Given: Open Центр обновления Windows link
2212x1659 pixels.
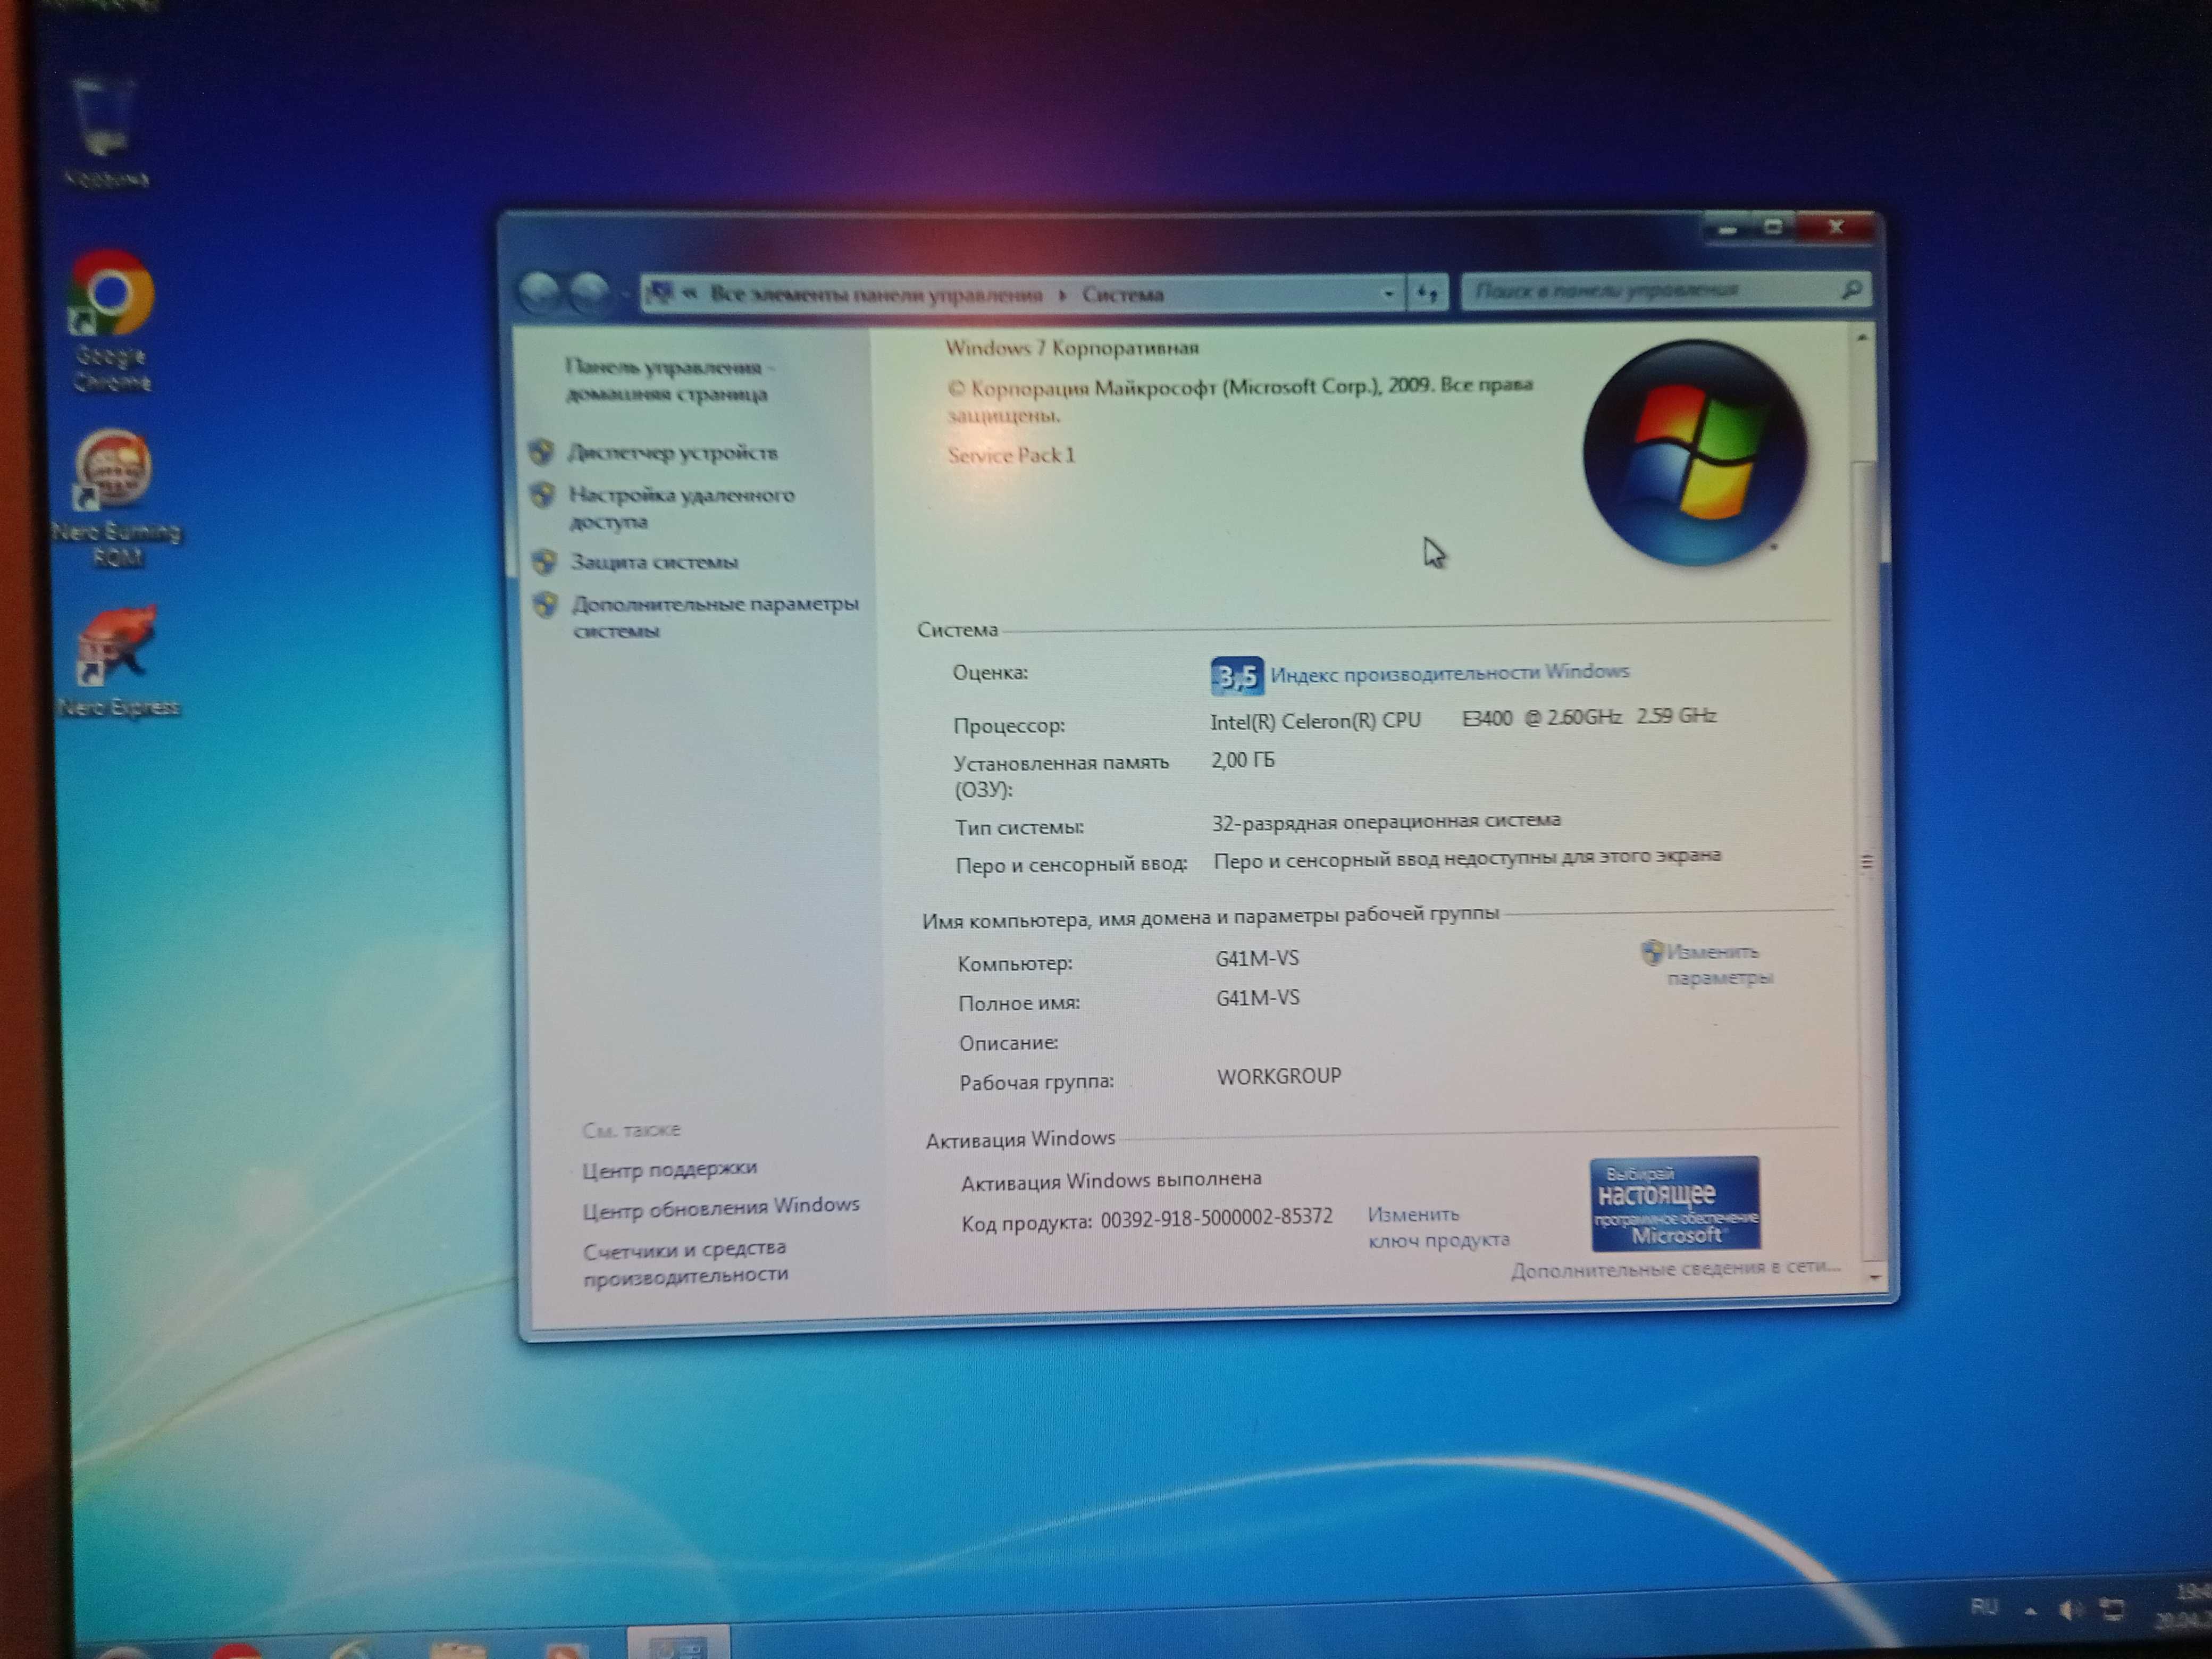Looking at the screenshot, I should pyautogui.click(x=721, y=1207).
